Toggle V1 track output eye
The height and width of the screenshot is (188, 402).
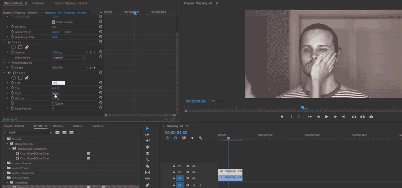point(194,178)
